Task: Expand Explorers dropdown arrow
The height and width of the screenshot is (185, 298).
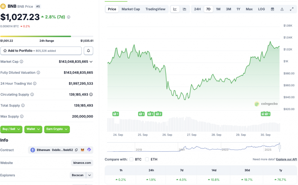Action: coord(90,175)
